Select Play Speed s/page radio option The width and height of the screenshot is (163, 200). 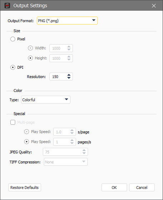pos(26,132)
